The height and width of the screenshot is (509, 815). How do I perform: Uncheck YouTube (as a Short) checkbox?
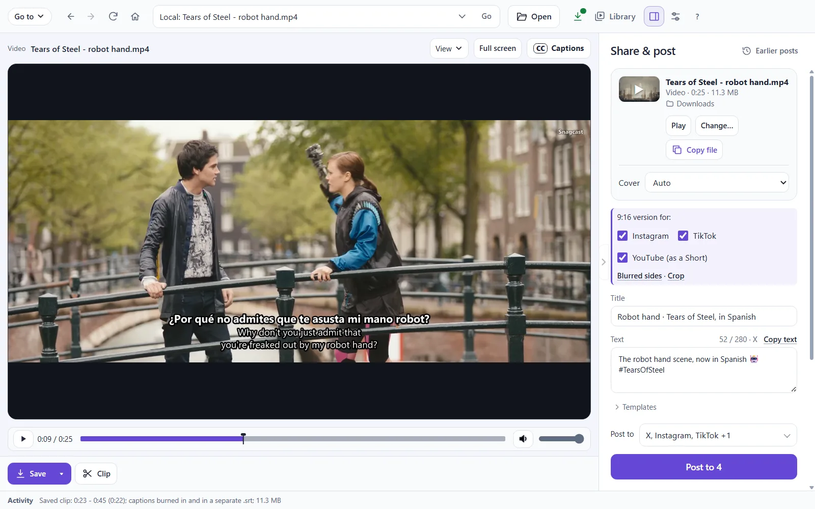point(622,258)
